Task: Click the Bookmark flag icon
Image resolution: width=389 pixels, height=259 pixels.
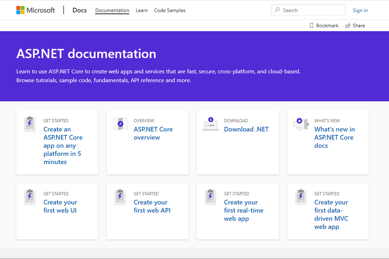Action: pos(312,26)
